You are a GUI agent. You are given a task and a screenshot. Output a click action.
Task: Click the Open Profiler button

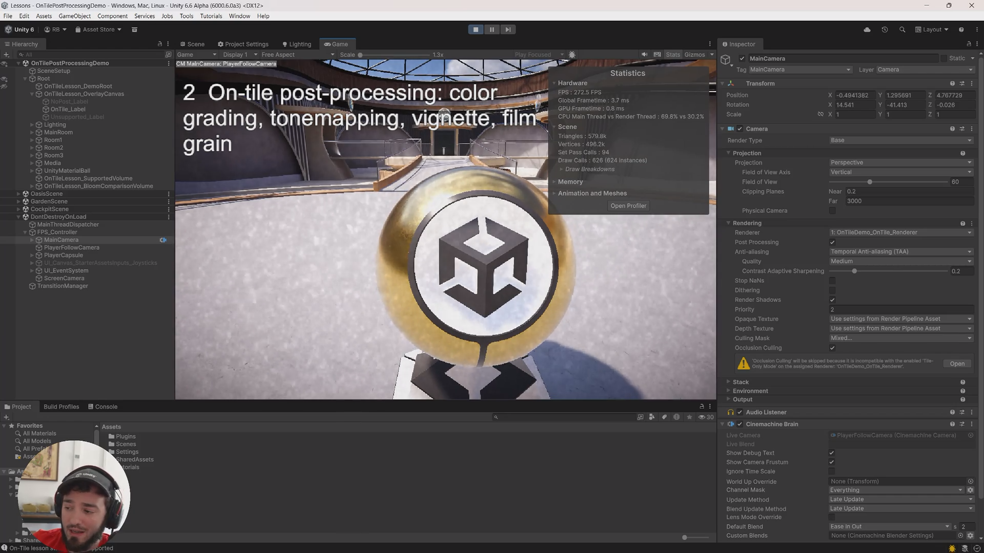tap(628, 206)
